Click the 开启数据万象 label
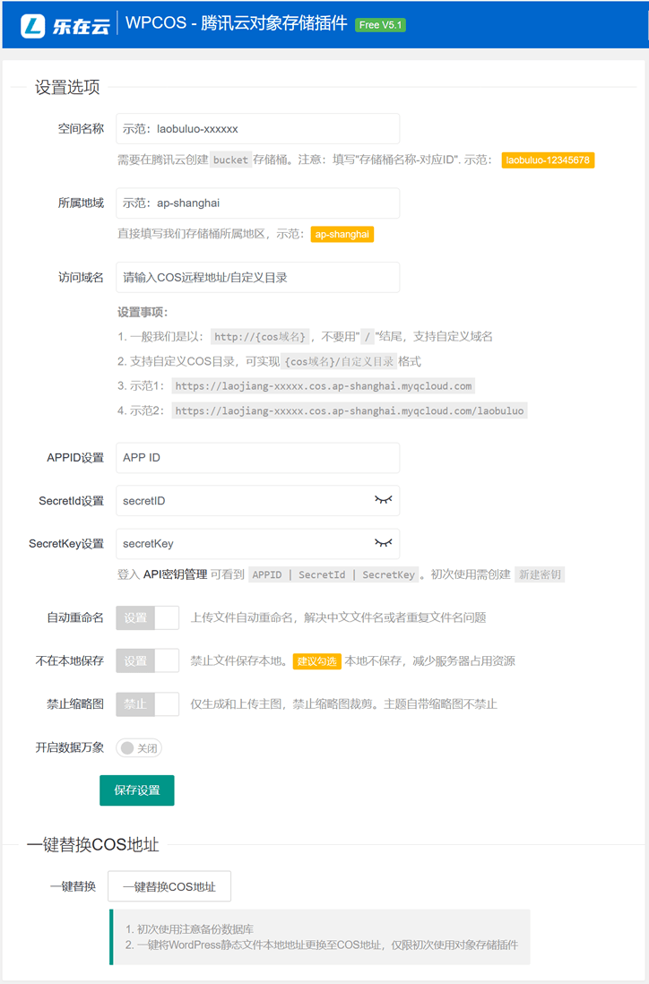 pos(70,747)
